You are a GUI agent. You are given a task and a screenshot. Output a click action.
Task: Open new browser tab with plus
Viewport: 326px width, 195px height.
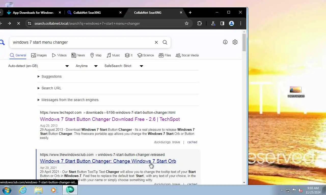pos(190,12)
